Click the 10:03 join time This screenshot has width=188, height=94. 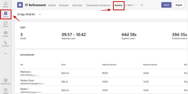[x=105, y=82]
